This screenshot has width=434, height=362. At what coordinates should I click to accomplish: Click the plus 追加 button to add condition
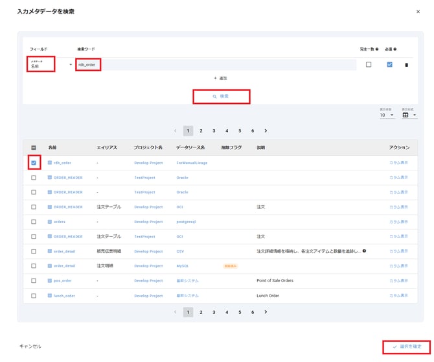coord(220,78)
